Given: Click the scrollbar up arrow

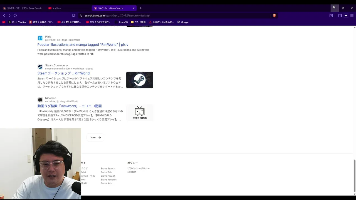Looking at the screenshot, I should point(354,27).
